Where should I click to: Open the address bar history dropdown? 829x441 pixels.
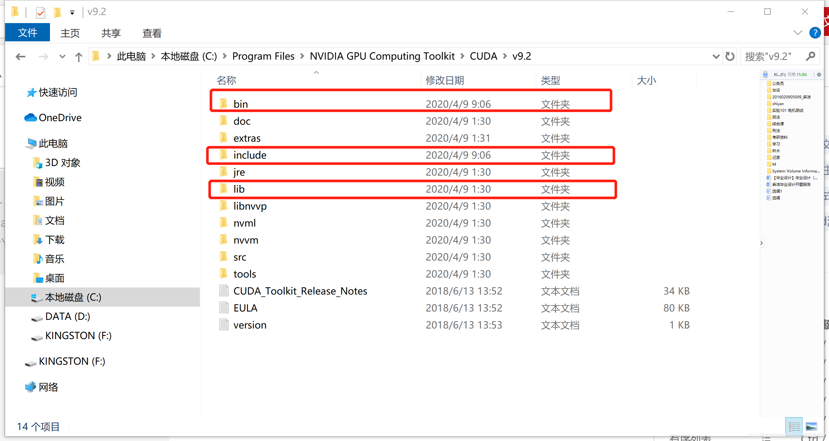pos(716,57)
